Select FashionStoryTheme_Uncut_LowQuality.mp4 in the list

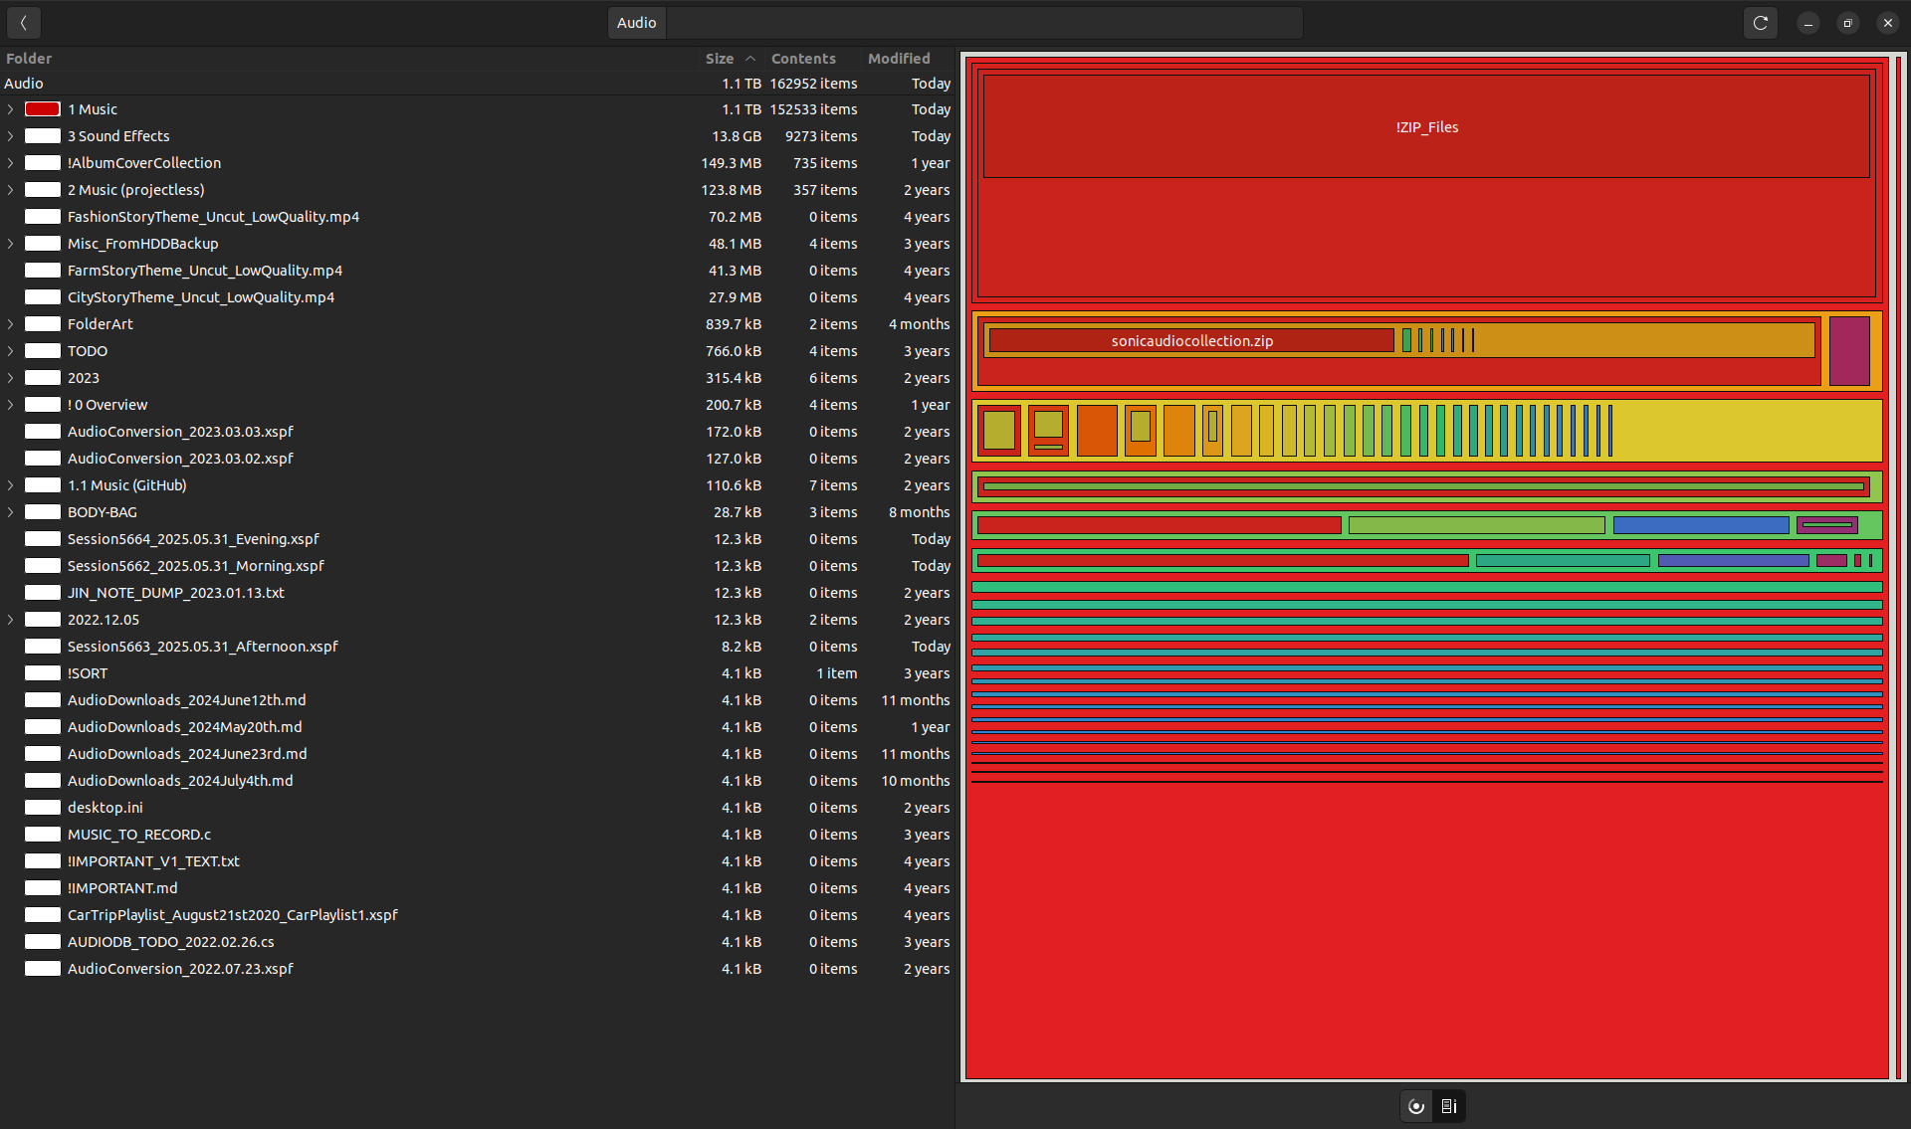tap(213, 217)
